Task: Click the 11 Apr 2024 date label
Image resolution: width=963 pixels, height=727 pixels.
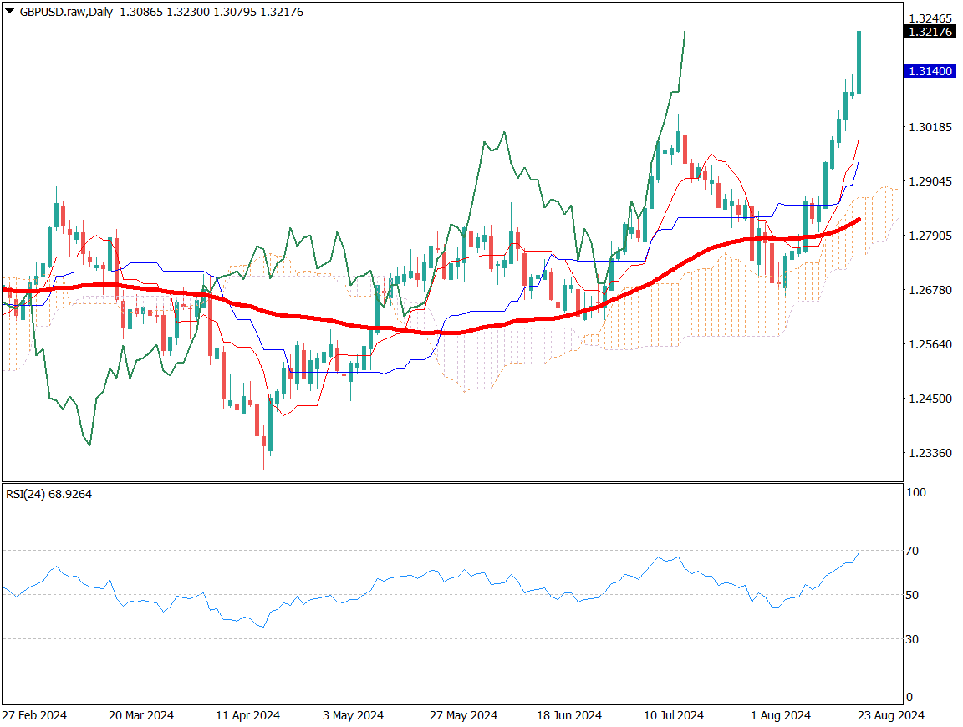Action: [247, 715]
